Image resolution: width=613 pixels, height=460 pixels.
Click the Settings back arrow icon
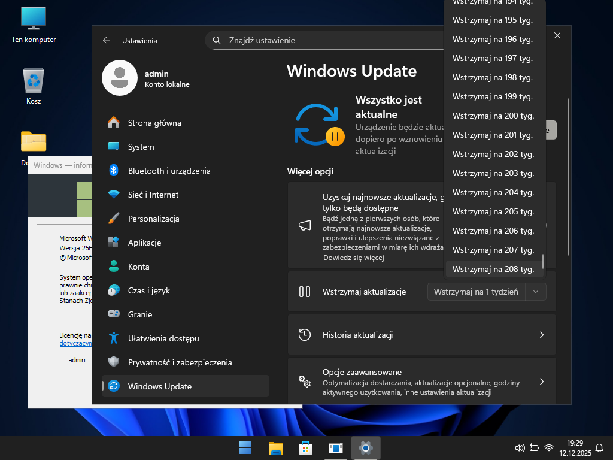107,40
